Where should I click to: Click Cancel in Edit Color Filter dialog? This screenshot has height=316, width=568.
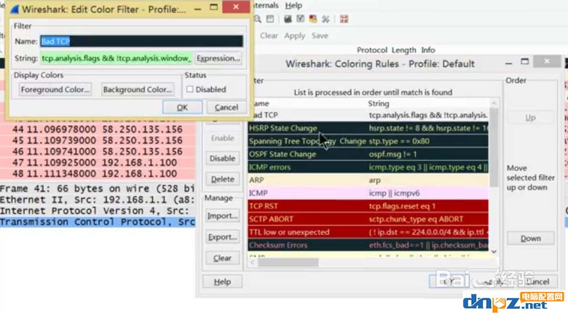click(x=227, y=107)
